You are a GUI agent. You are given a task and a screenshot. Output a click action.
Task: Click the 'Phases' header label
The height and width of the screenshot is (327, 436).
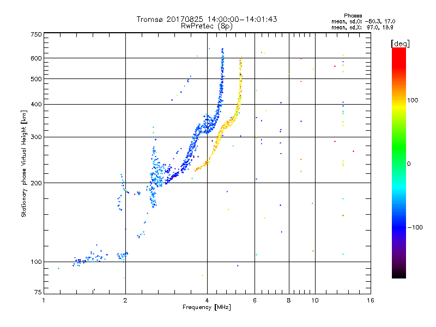coord(353,16)
